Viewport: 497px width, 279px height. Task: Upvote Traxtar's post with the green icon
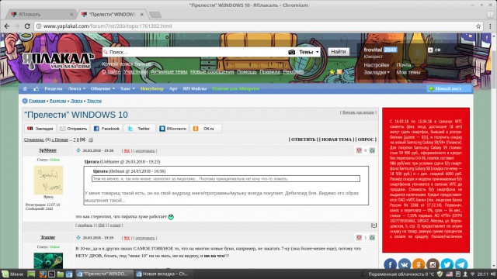tap(372, 237)
